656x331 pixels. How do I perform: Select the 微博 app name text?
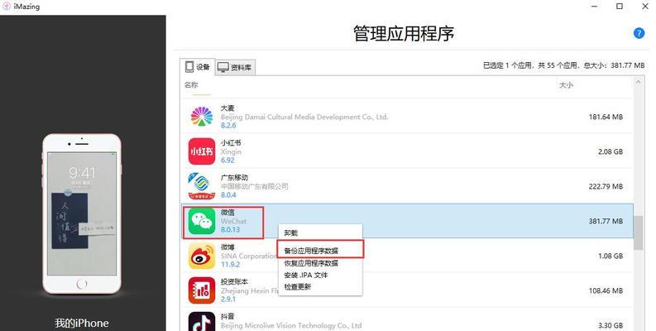point(227,247)
